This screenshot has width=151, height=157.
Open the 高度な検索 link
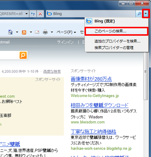(x=52, y=72)
